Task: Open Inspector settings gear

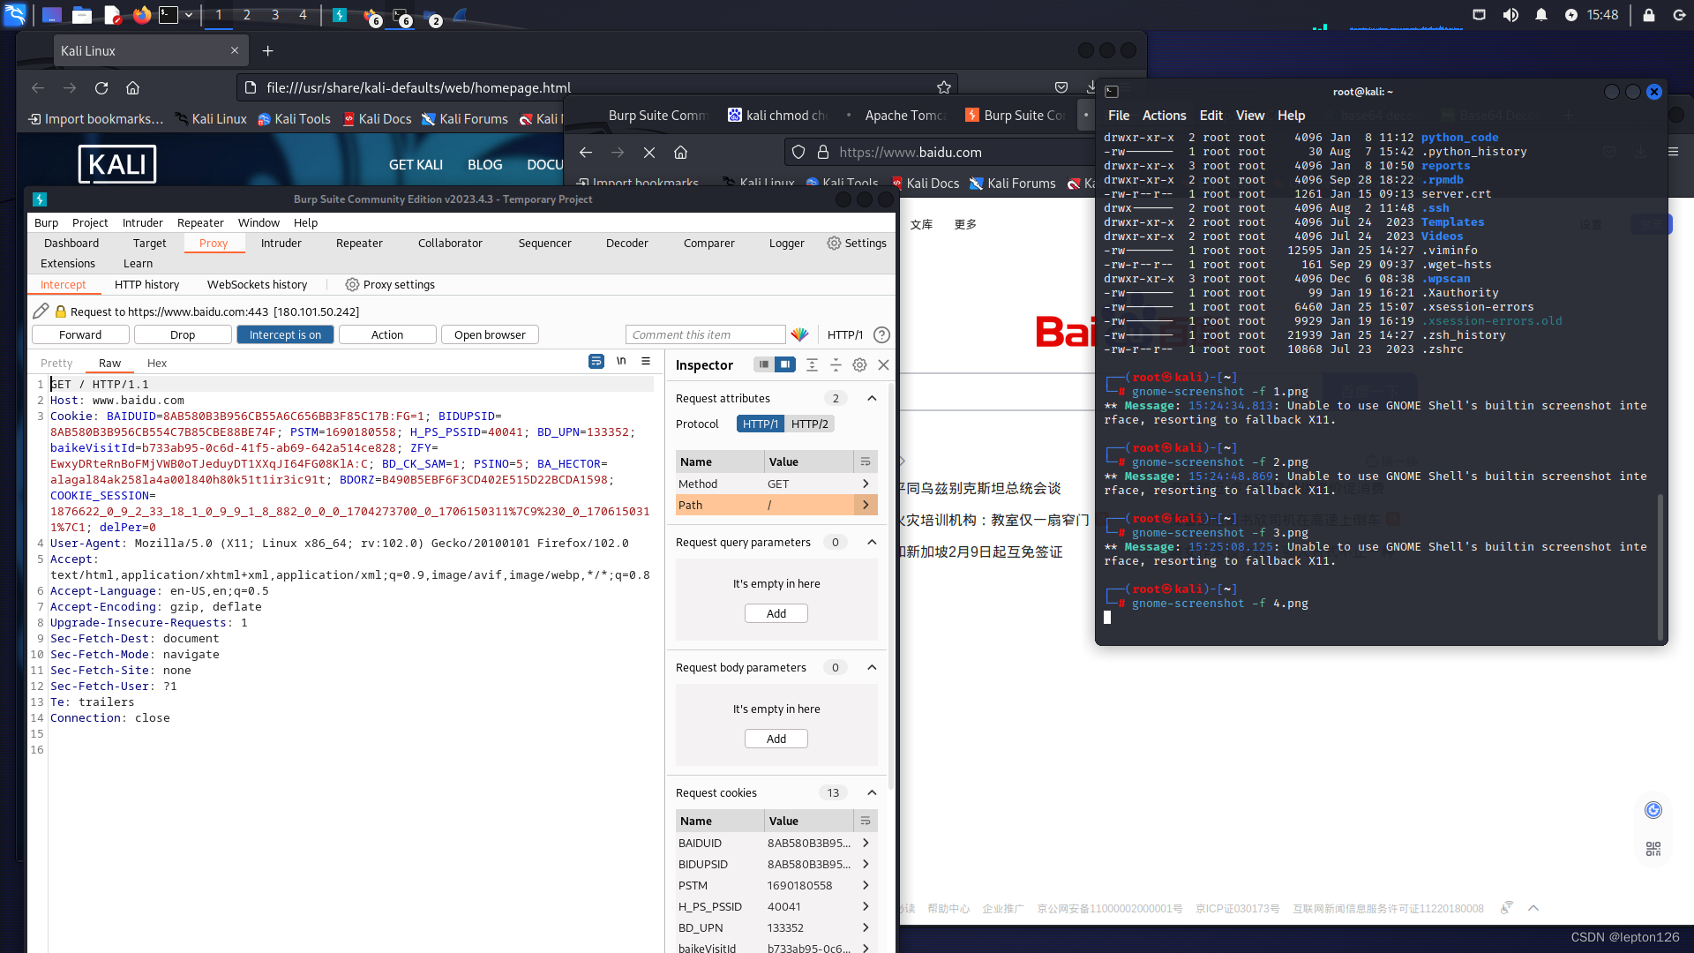Action: coord(859,364)
